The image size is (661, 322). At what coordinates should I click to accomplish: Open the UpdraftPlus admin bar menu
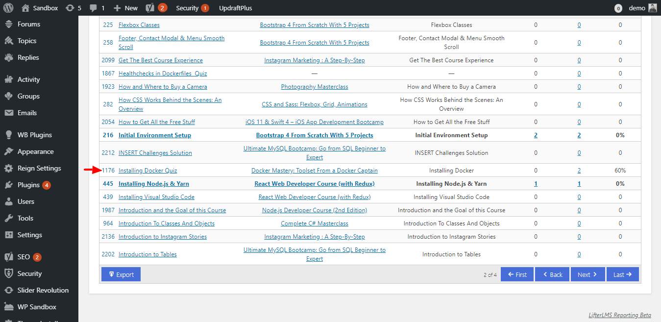coord(236,8)
